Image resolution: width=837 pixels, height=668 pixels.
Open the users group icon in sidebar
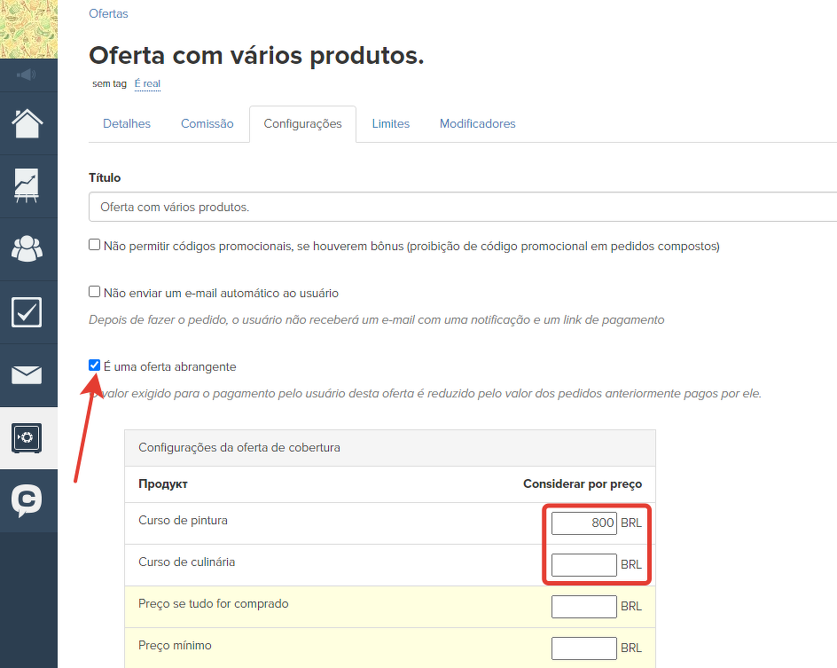27,249
